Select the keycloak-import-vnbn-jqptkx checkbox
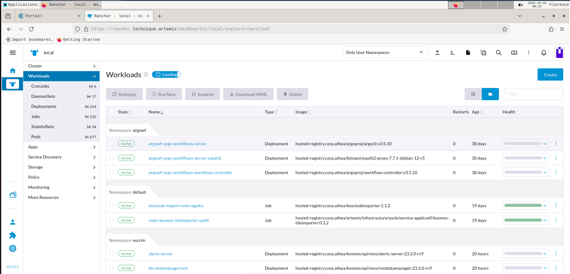This screenshot has width=570, height=274. tap(111, 206)
